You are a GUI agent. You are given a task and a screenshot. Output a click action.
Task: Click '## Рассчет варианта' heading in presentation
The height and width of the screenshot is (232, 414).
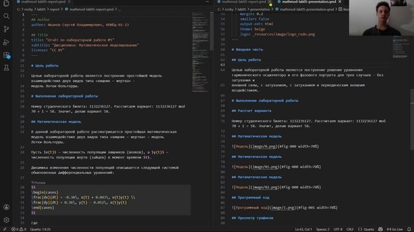[252, 111]
